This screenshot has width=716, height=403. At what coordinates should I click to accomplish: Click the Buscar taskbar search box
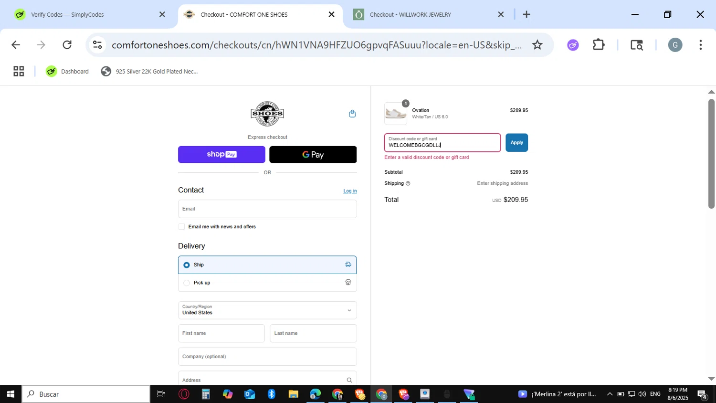click(x=86, y=394)
